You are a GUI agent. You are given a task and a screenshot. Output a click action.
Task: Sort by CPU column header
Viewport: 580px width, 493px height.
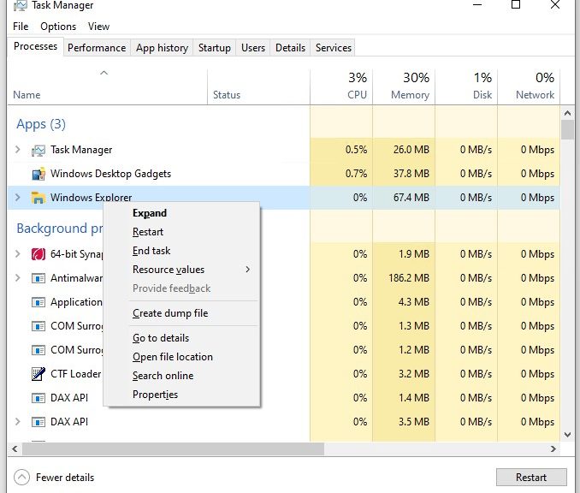coord(341,86)
